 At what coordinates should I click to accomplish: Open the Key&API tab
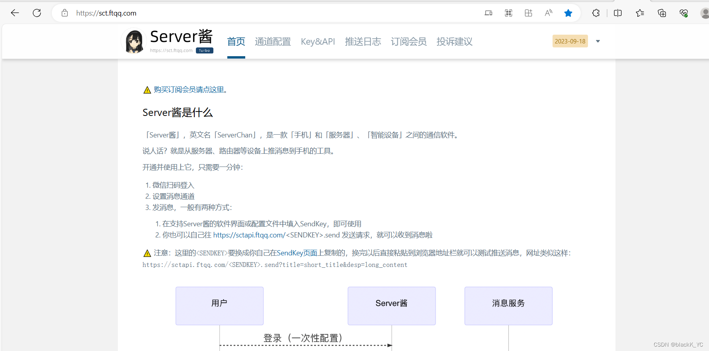[x=318, y=41]
